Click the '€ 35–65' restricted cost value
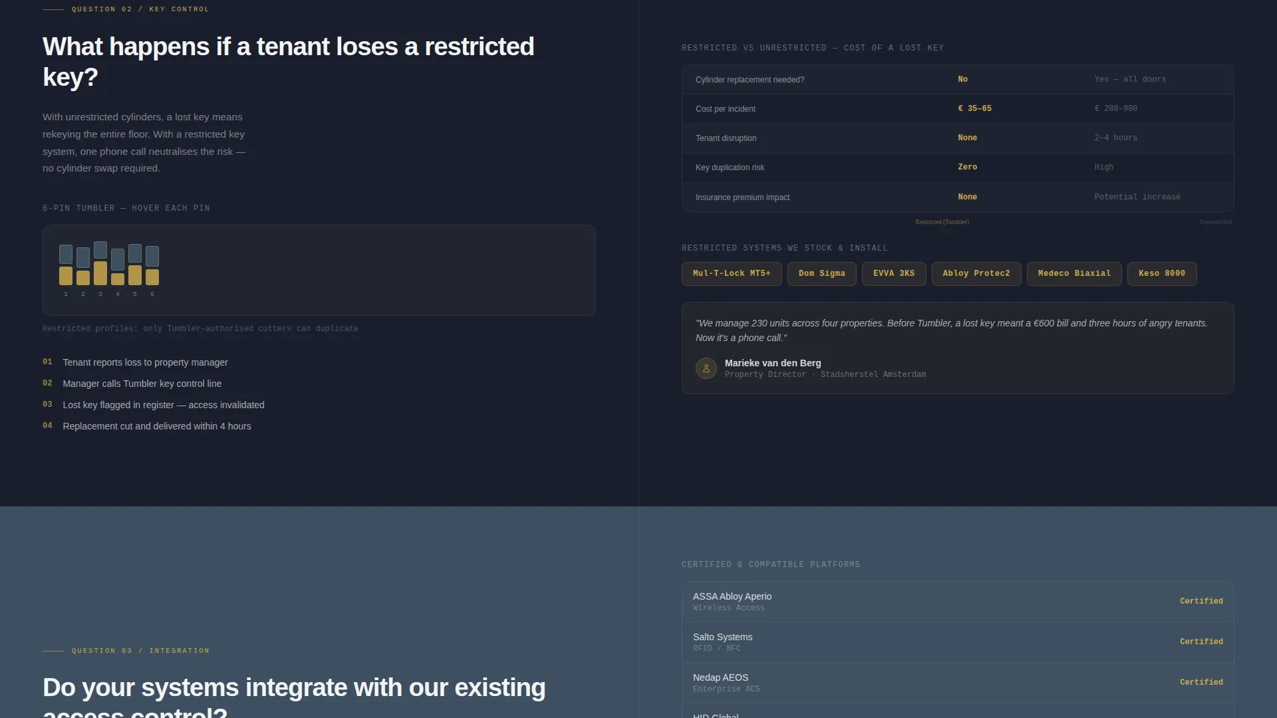This screenshot has height=718, width=1277. click(974, 108)
